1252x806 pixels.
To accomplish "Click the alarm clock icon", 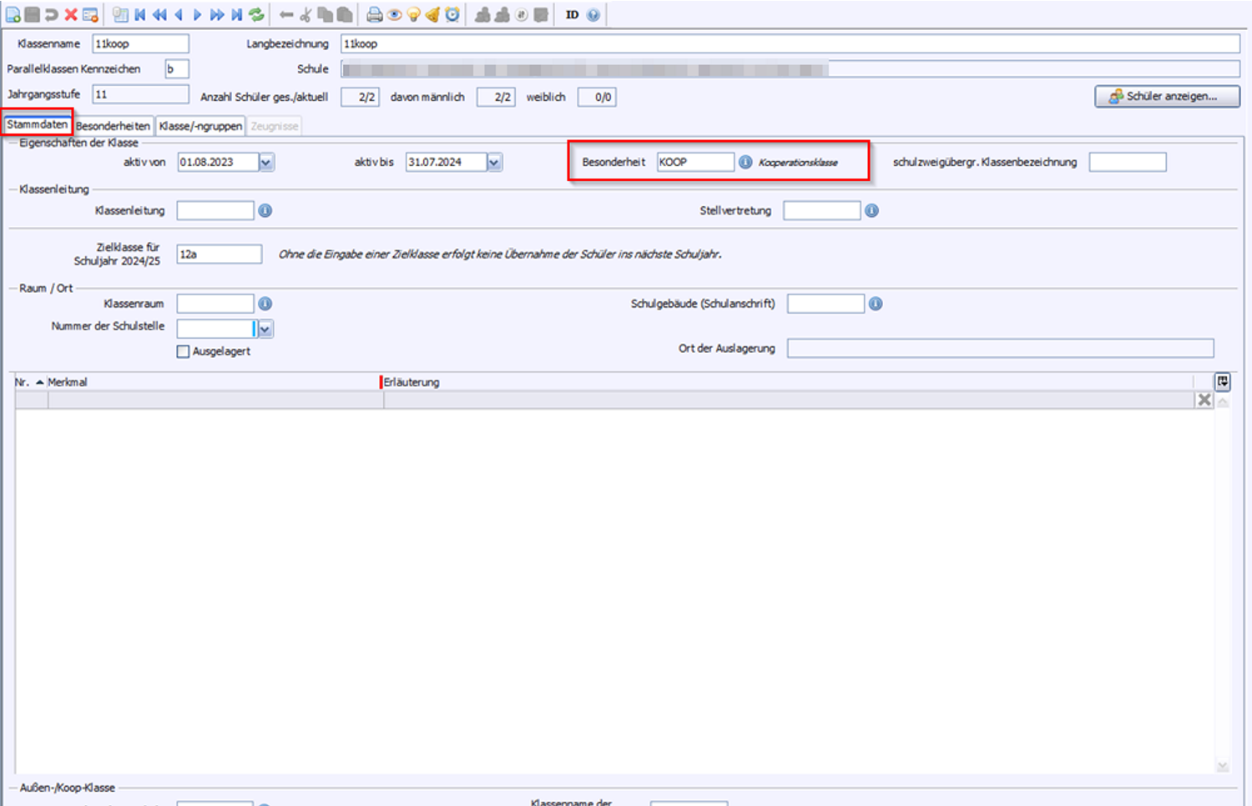I will (452, 15).
